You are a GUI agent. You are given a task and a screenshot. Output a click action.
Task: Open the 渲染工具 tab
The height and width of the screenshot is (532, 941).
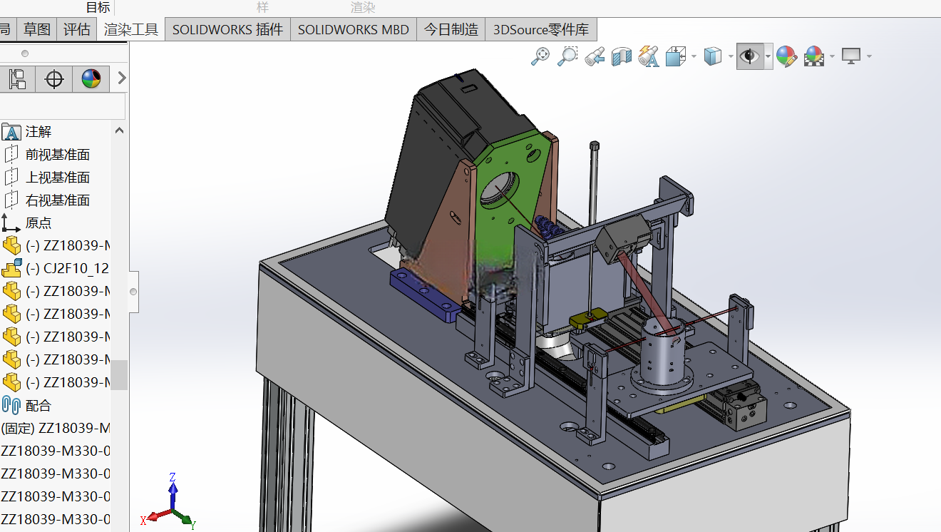tap(131, 29)
